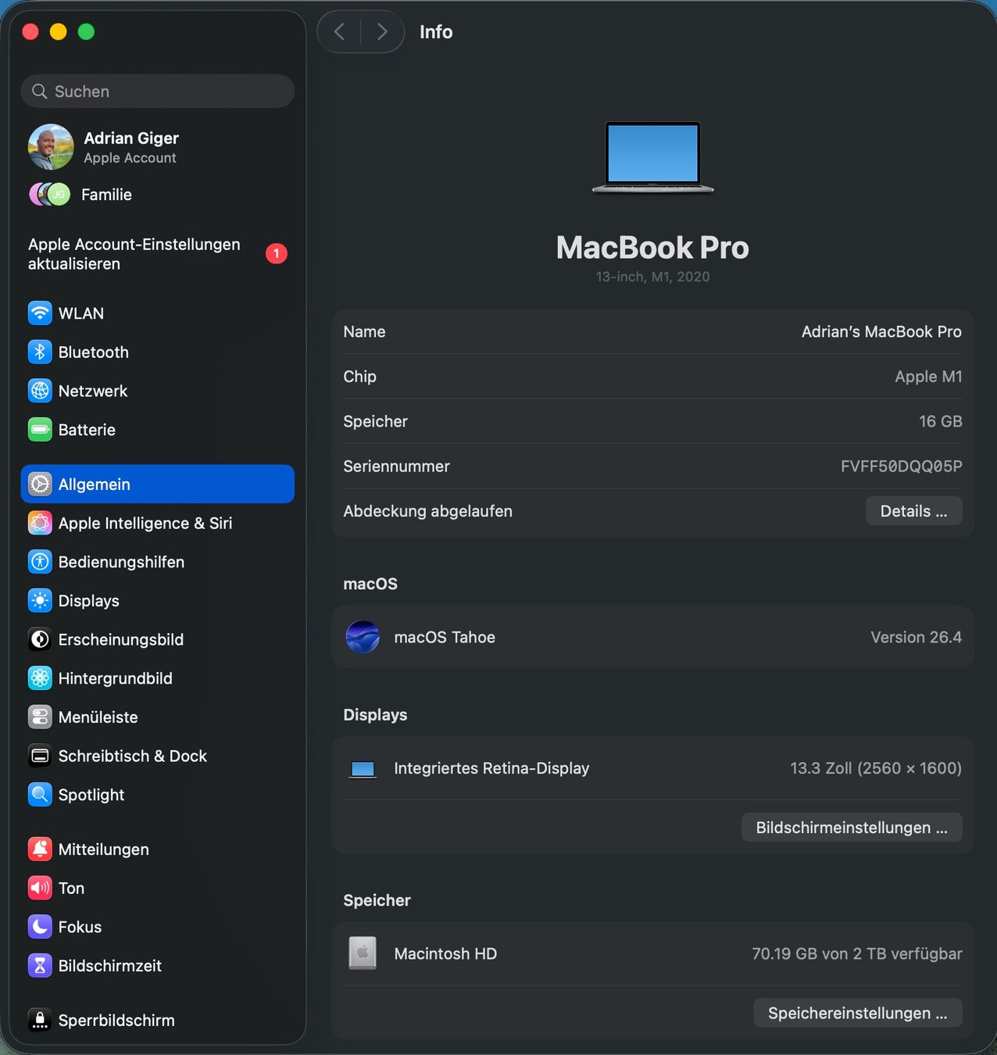Click the green full-screen window button
The image size is (997, 1055).
[x=87, y=31]
